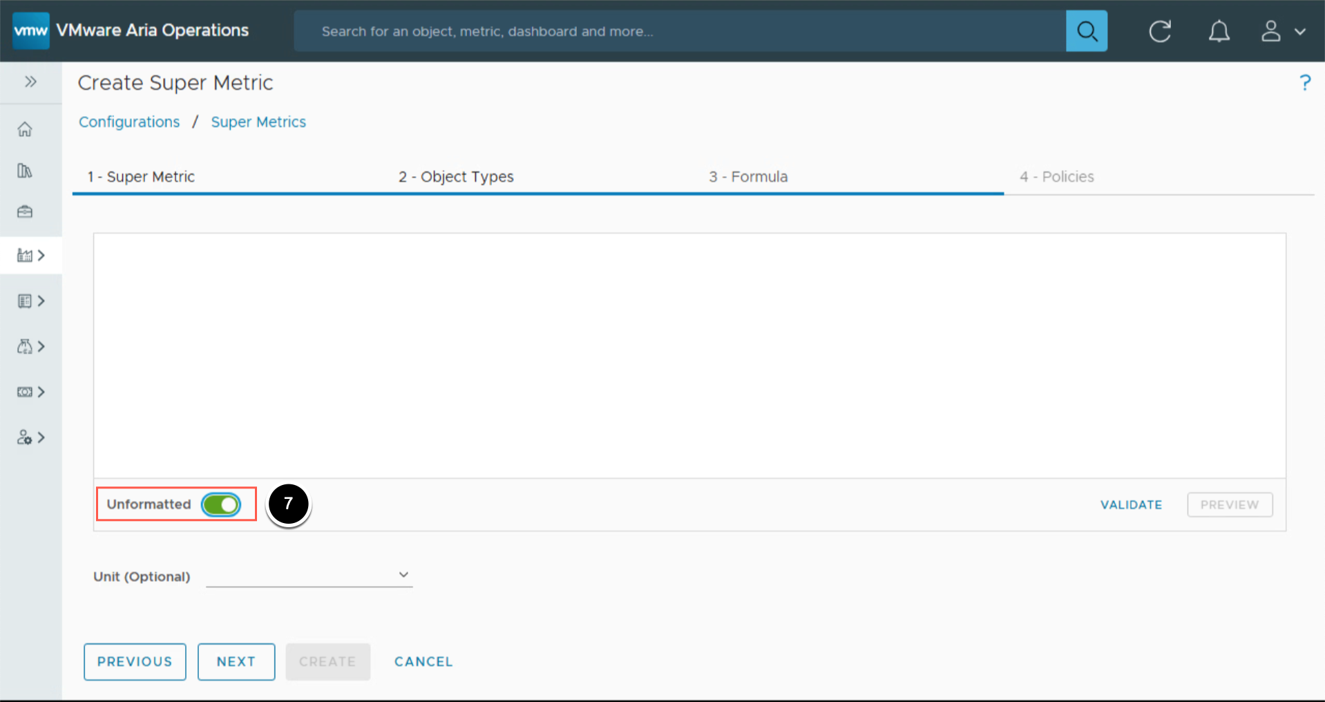
Task: Follow the Super Metrics breadcrumb link
Action: [x=258, y=122]
